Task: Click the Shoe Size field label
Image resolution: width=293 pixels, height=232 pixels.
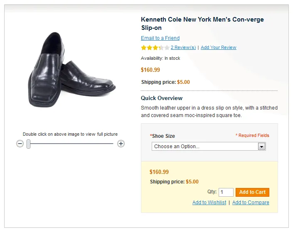Action: point(163,136)
